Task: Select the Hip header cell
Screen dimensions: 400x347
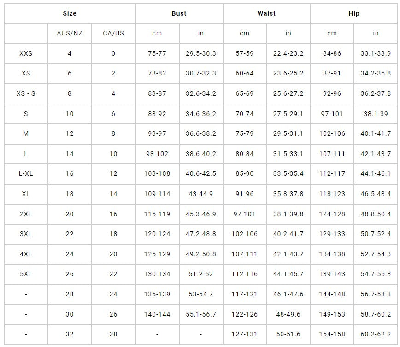Action: tap(353, 13)
